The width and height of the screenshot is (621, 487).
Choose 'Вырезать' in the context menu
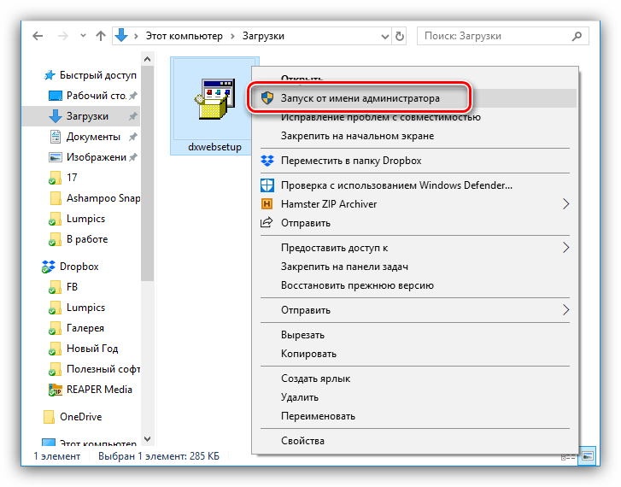[302, 335]
